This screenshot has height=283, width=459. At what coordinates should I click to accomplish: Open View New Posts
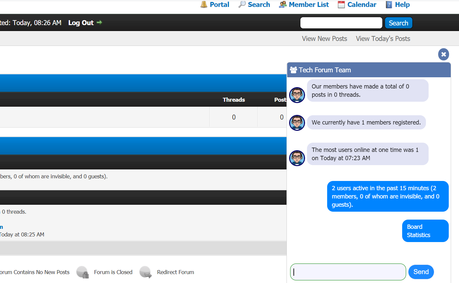(324, 39)
